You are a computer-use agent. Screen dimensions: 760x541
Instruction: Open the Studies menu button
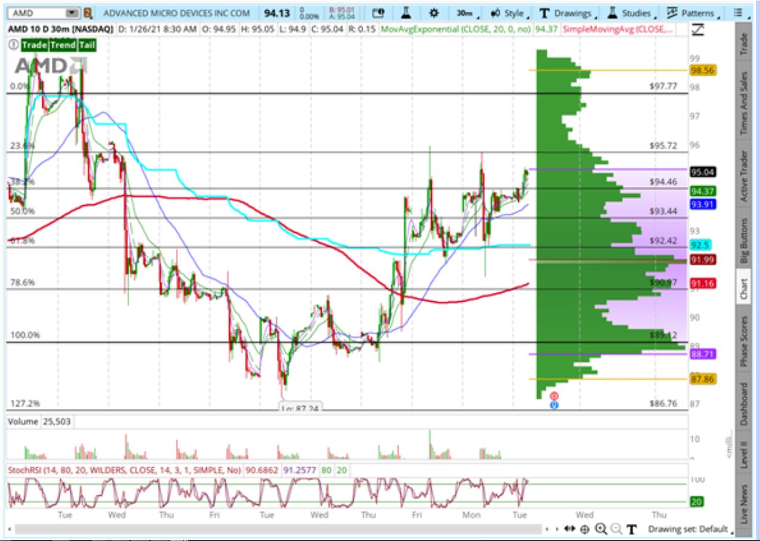pyautogui.click(x=631, y=13)
